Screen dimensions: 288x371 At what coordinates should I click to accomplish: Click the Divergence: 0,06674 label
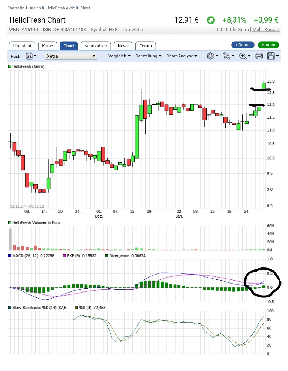[x=127, y=256]
